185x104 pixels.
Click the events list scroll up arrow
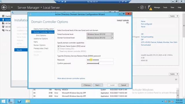pos(178,89)
